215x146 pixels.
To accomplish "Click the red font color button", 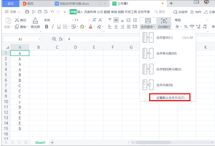I will coord(90,27).
